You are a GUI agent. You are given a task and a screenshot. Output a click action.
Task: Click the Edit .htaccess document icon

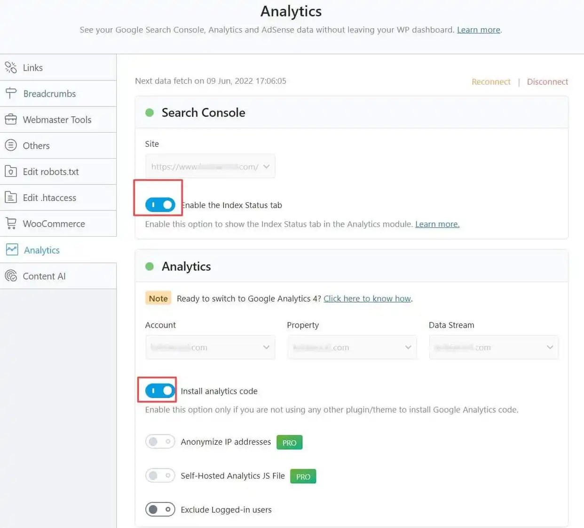[x=11, y=198]
